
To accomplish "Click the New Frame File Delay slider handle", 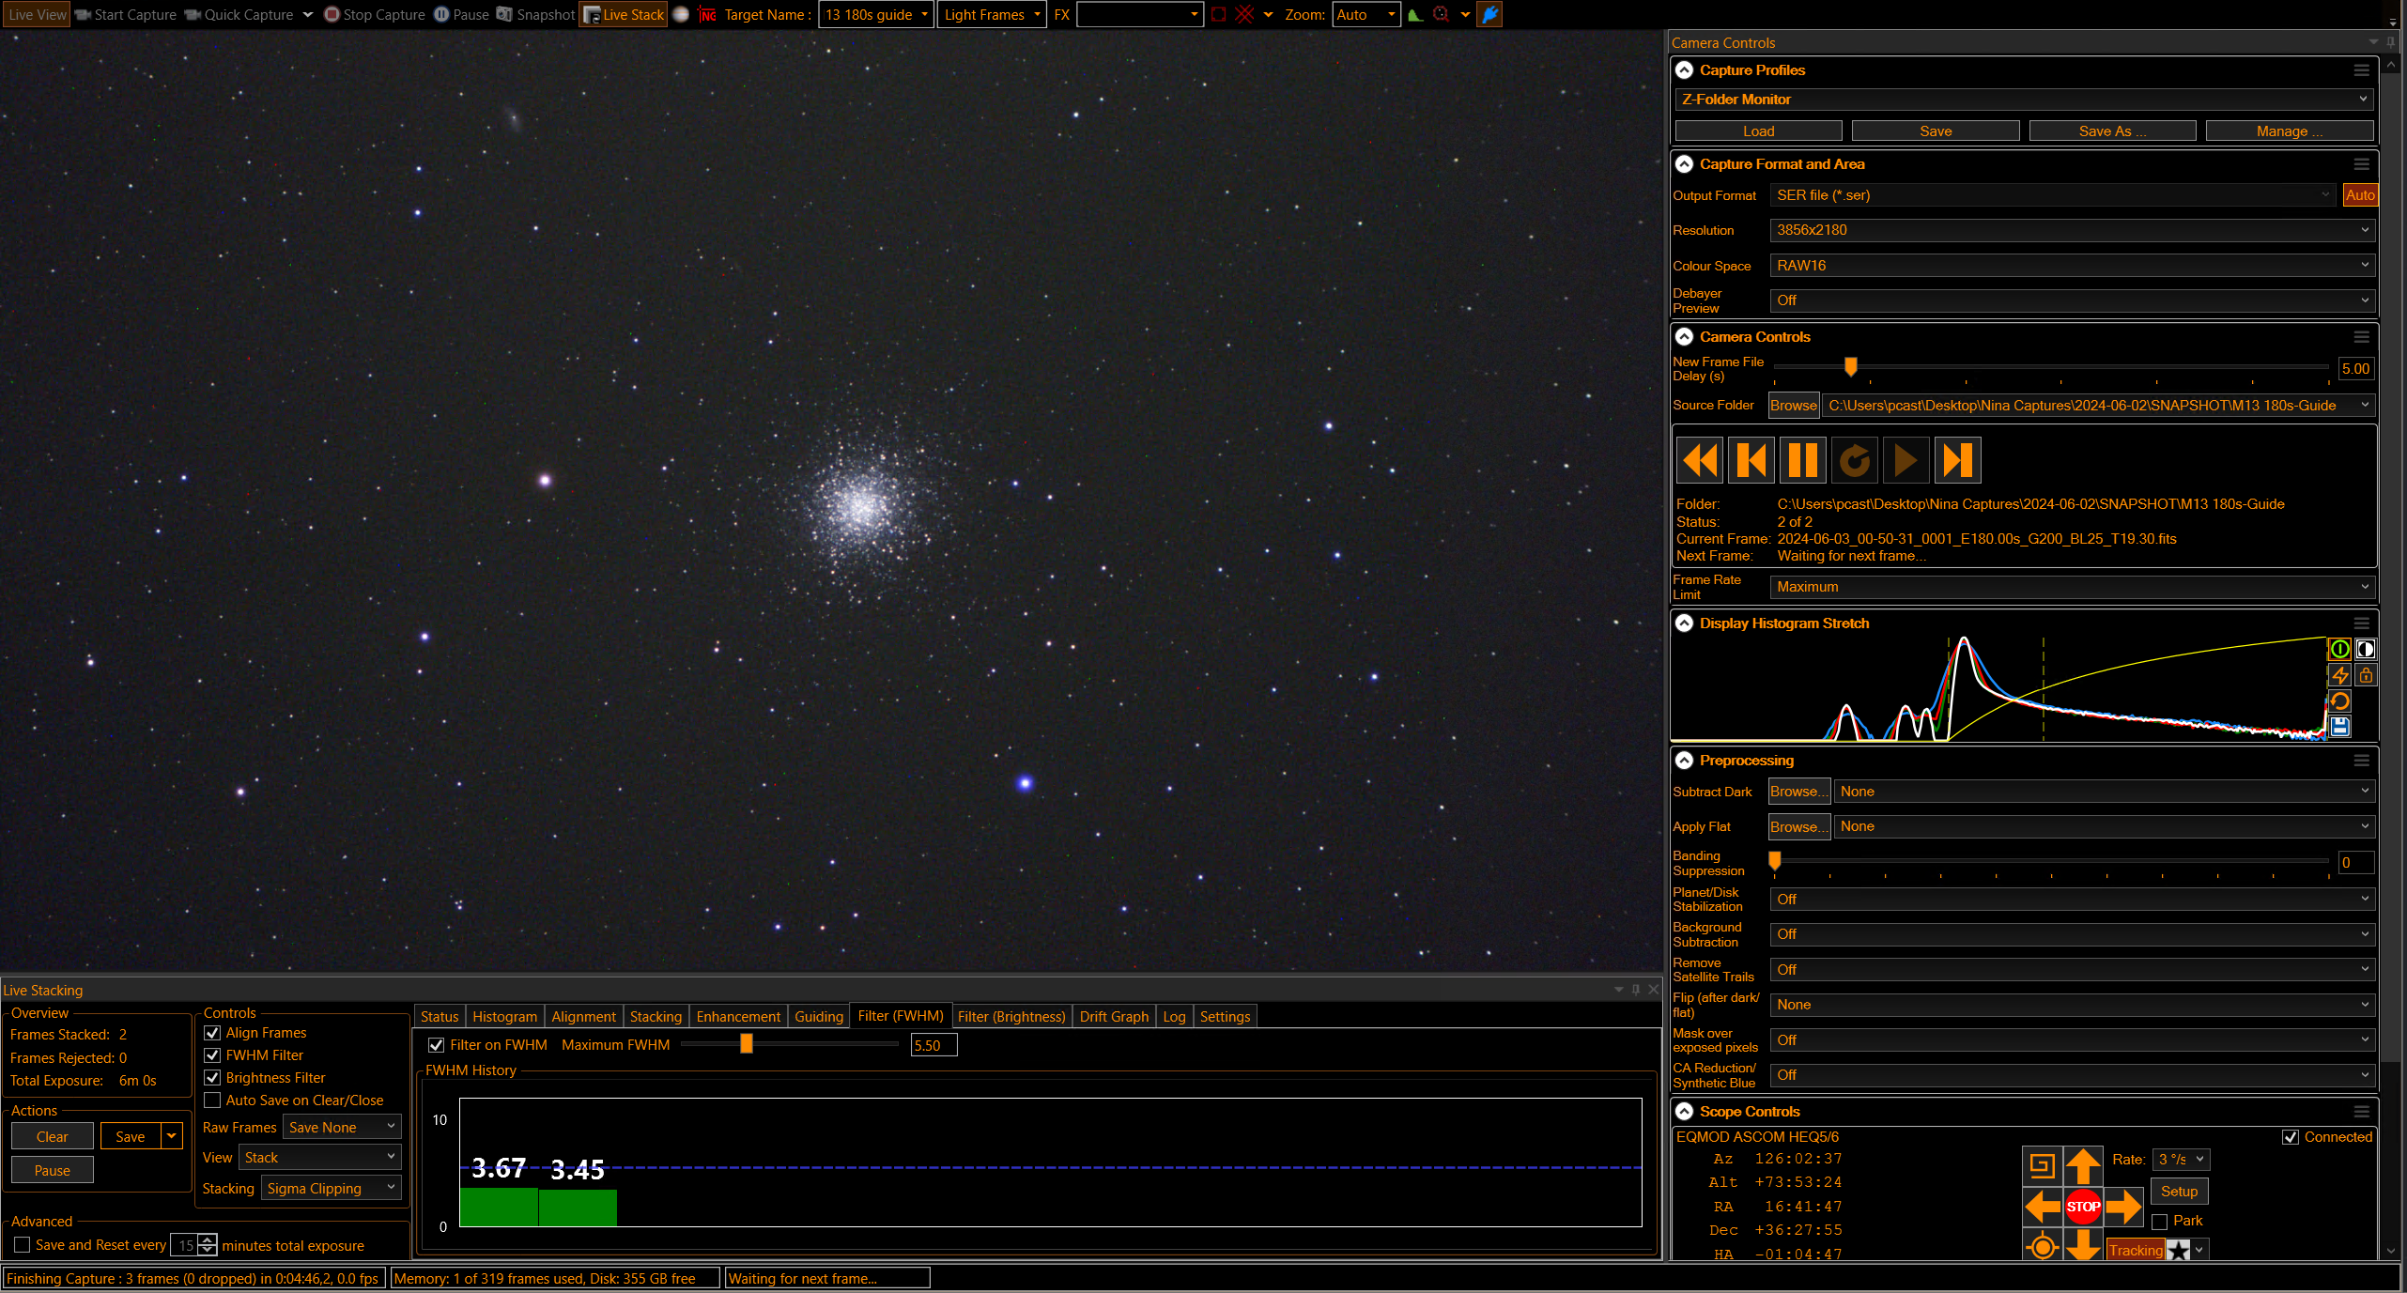I will click(1851, 366).
